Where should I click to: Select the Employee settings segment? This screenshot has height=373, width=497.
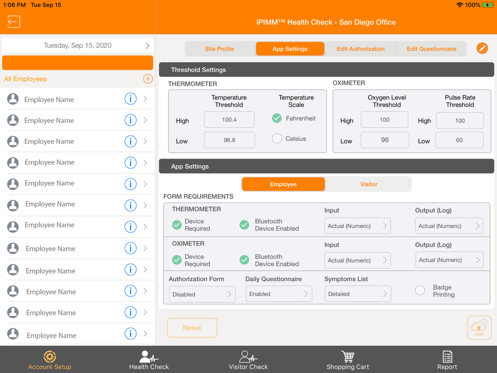[x=283, y=185]
